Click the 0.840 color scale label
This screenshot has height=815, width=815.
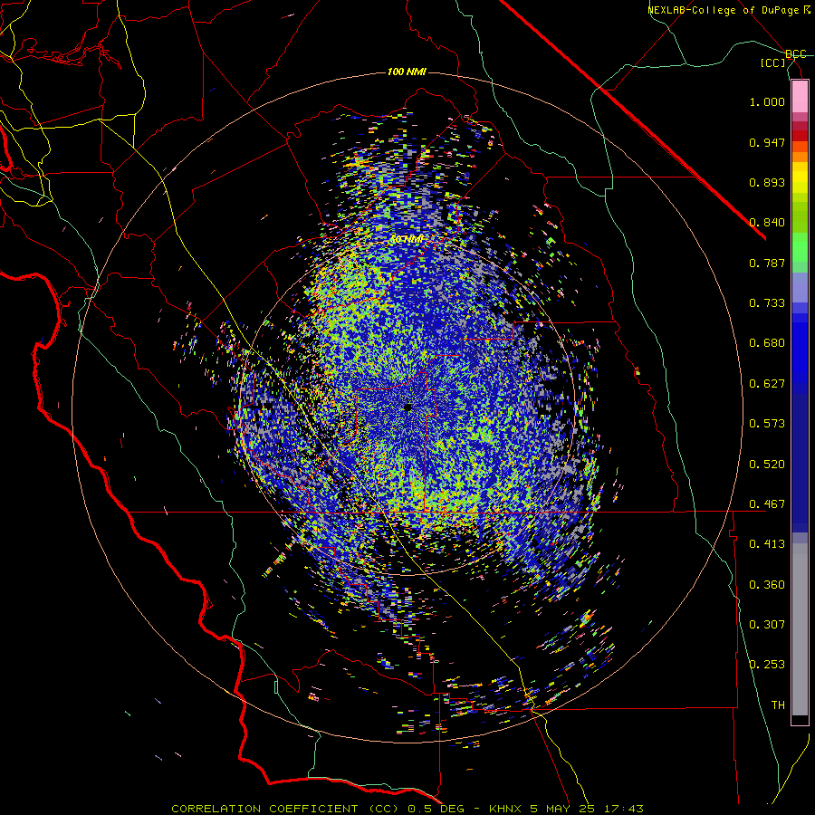[767, 223]
